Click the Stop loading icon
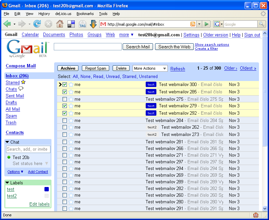The image size is (269, 220). 48,24
